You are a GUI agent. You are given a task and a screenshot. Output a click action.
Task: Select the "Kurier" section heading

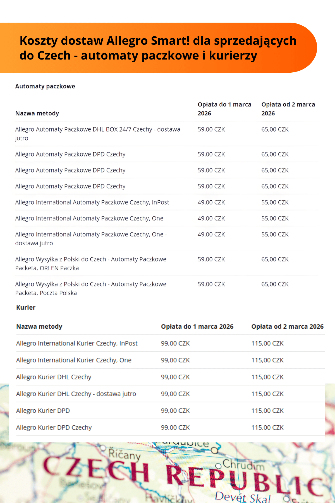[x=26, y=307]
